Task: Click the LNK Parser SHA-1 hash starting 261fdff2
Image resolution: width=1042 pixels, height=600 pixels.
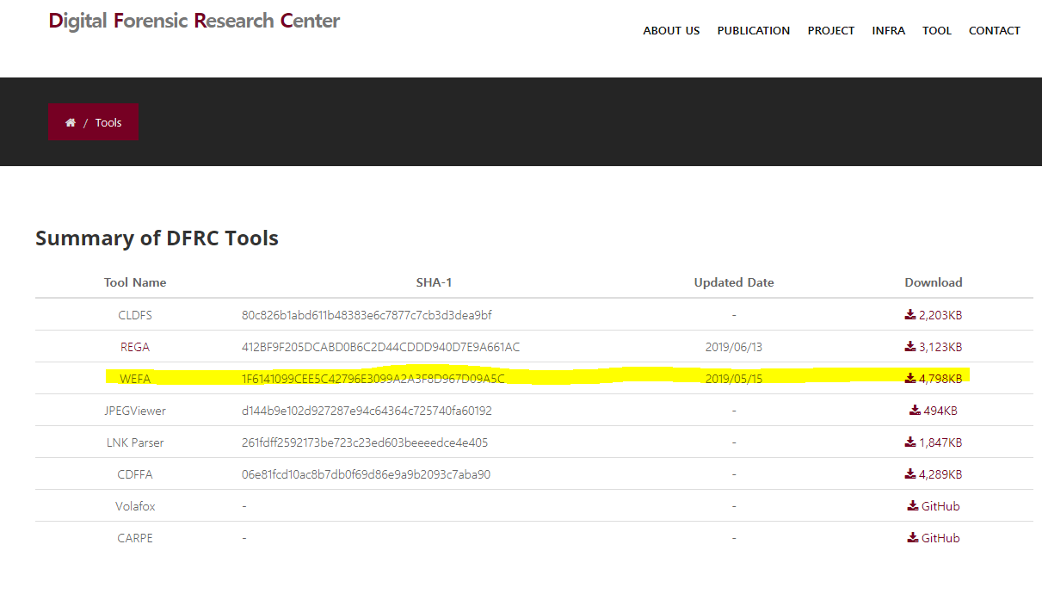Action: click(365, 442)
